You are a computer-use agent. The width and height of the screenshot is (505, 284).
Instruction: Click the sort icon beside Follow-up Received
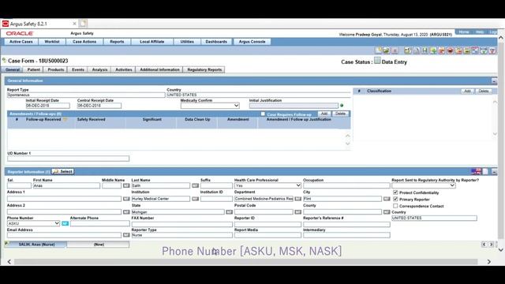pyautogui.click(x=65, y=119)
